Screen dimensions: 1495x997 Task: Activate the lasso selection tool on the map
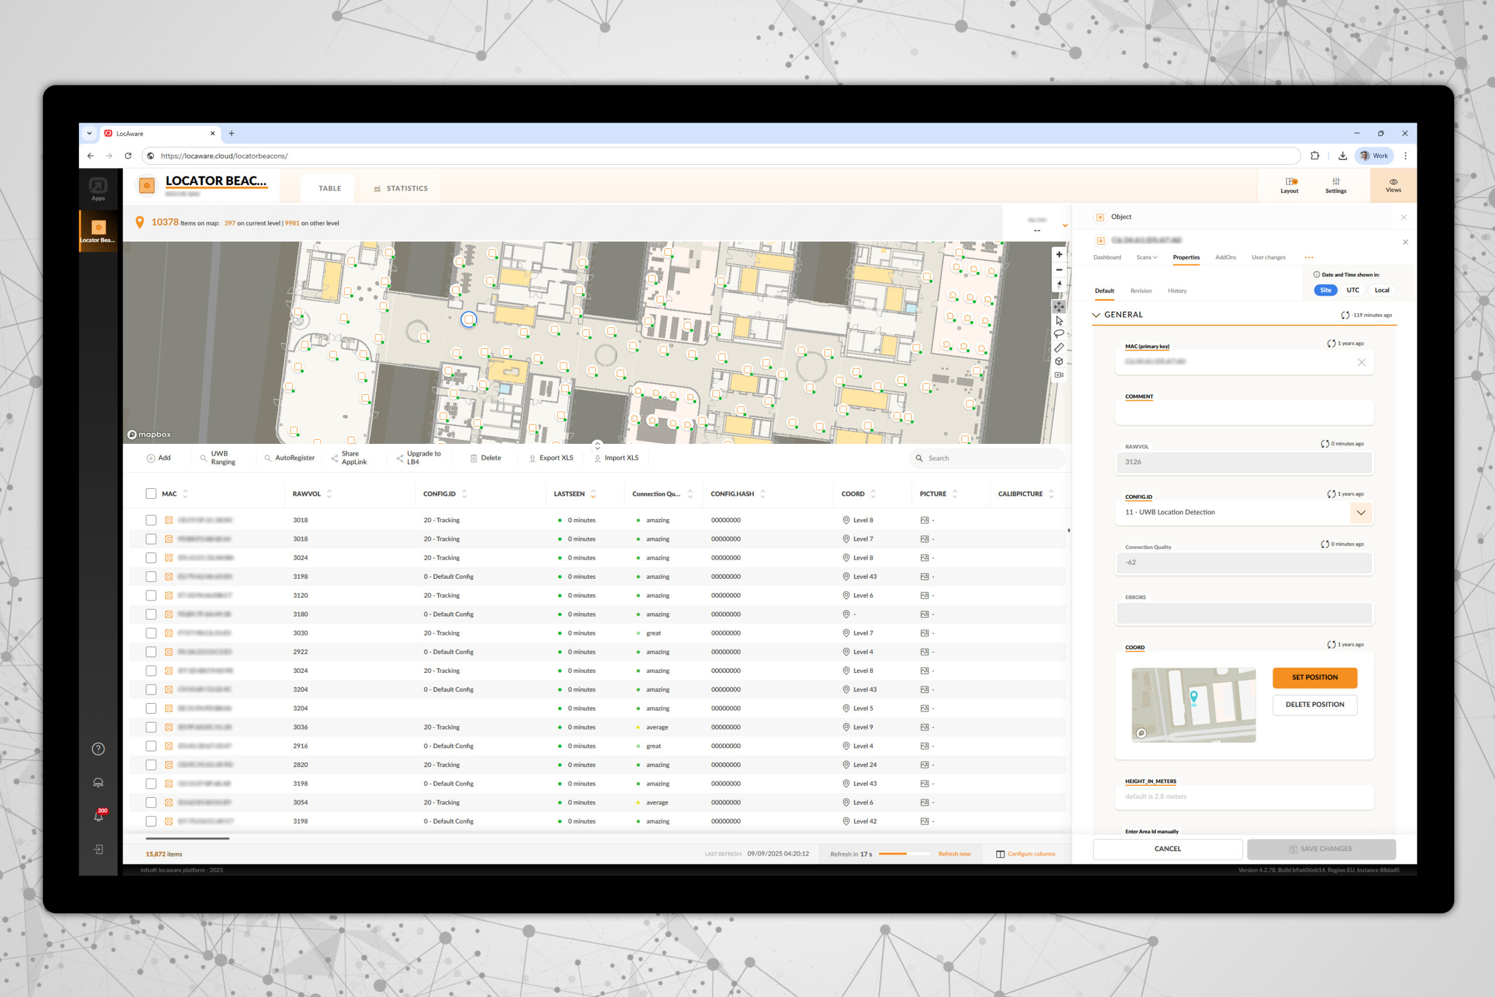(x=1059, y=333)
